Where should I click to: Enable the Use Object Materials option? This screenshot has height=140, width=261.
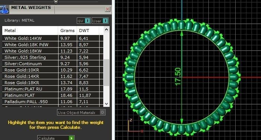tap(81, 112)
